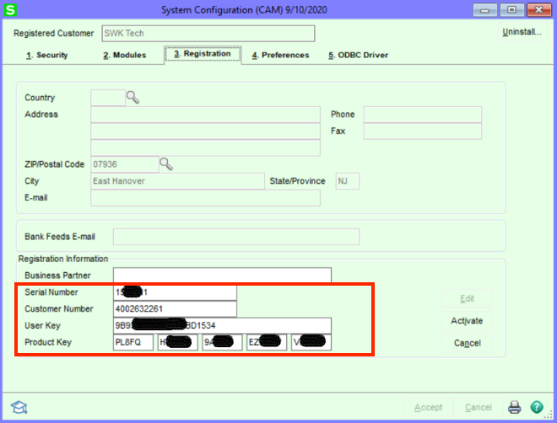Click the State/Province field showing NJ
Image resolution: width=557 pixels, height=423 pixels.
[x=348, y=181]
